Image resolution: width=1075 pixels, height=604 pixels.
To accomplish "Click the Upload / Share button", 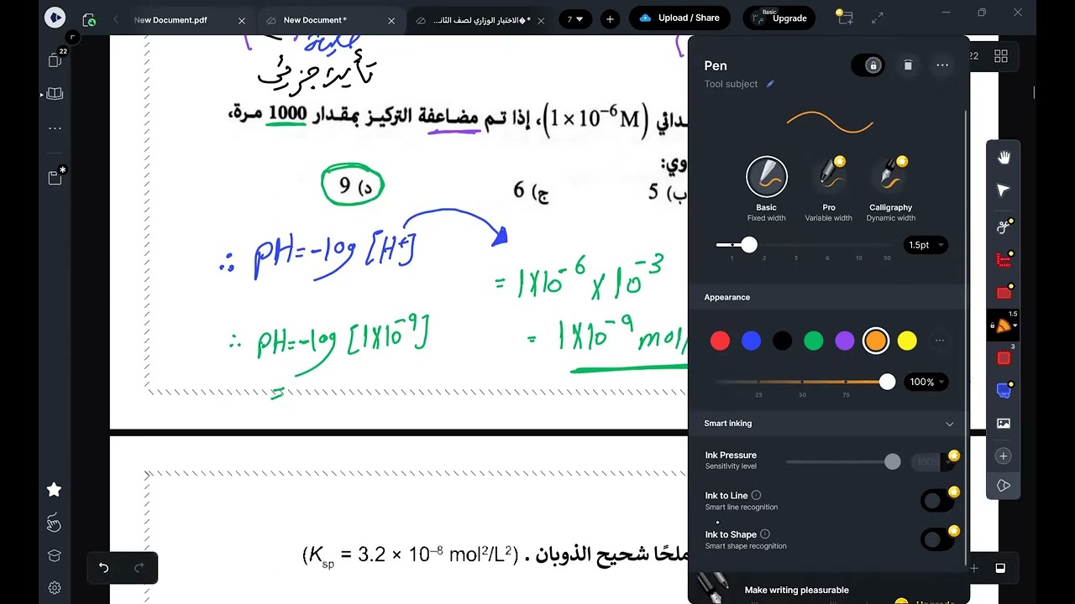I will click(x=680, y=18).
